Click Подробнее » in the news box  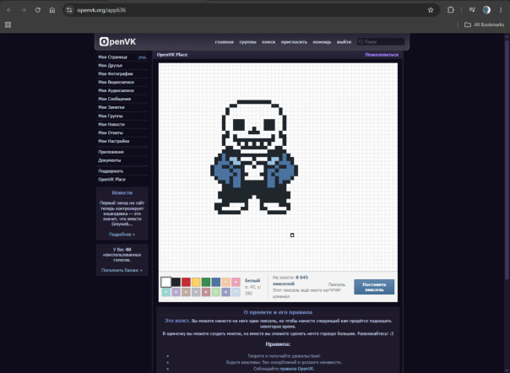(x=122, y=234)
